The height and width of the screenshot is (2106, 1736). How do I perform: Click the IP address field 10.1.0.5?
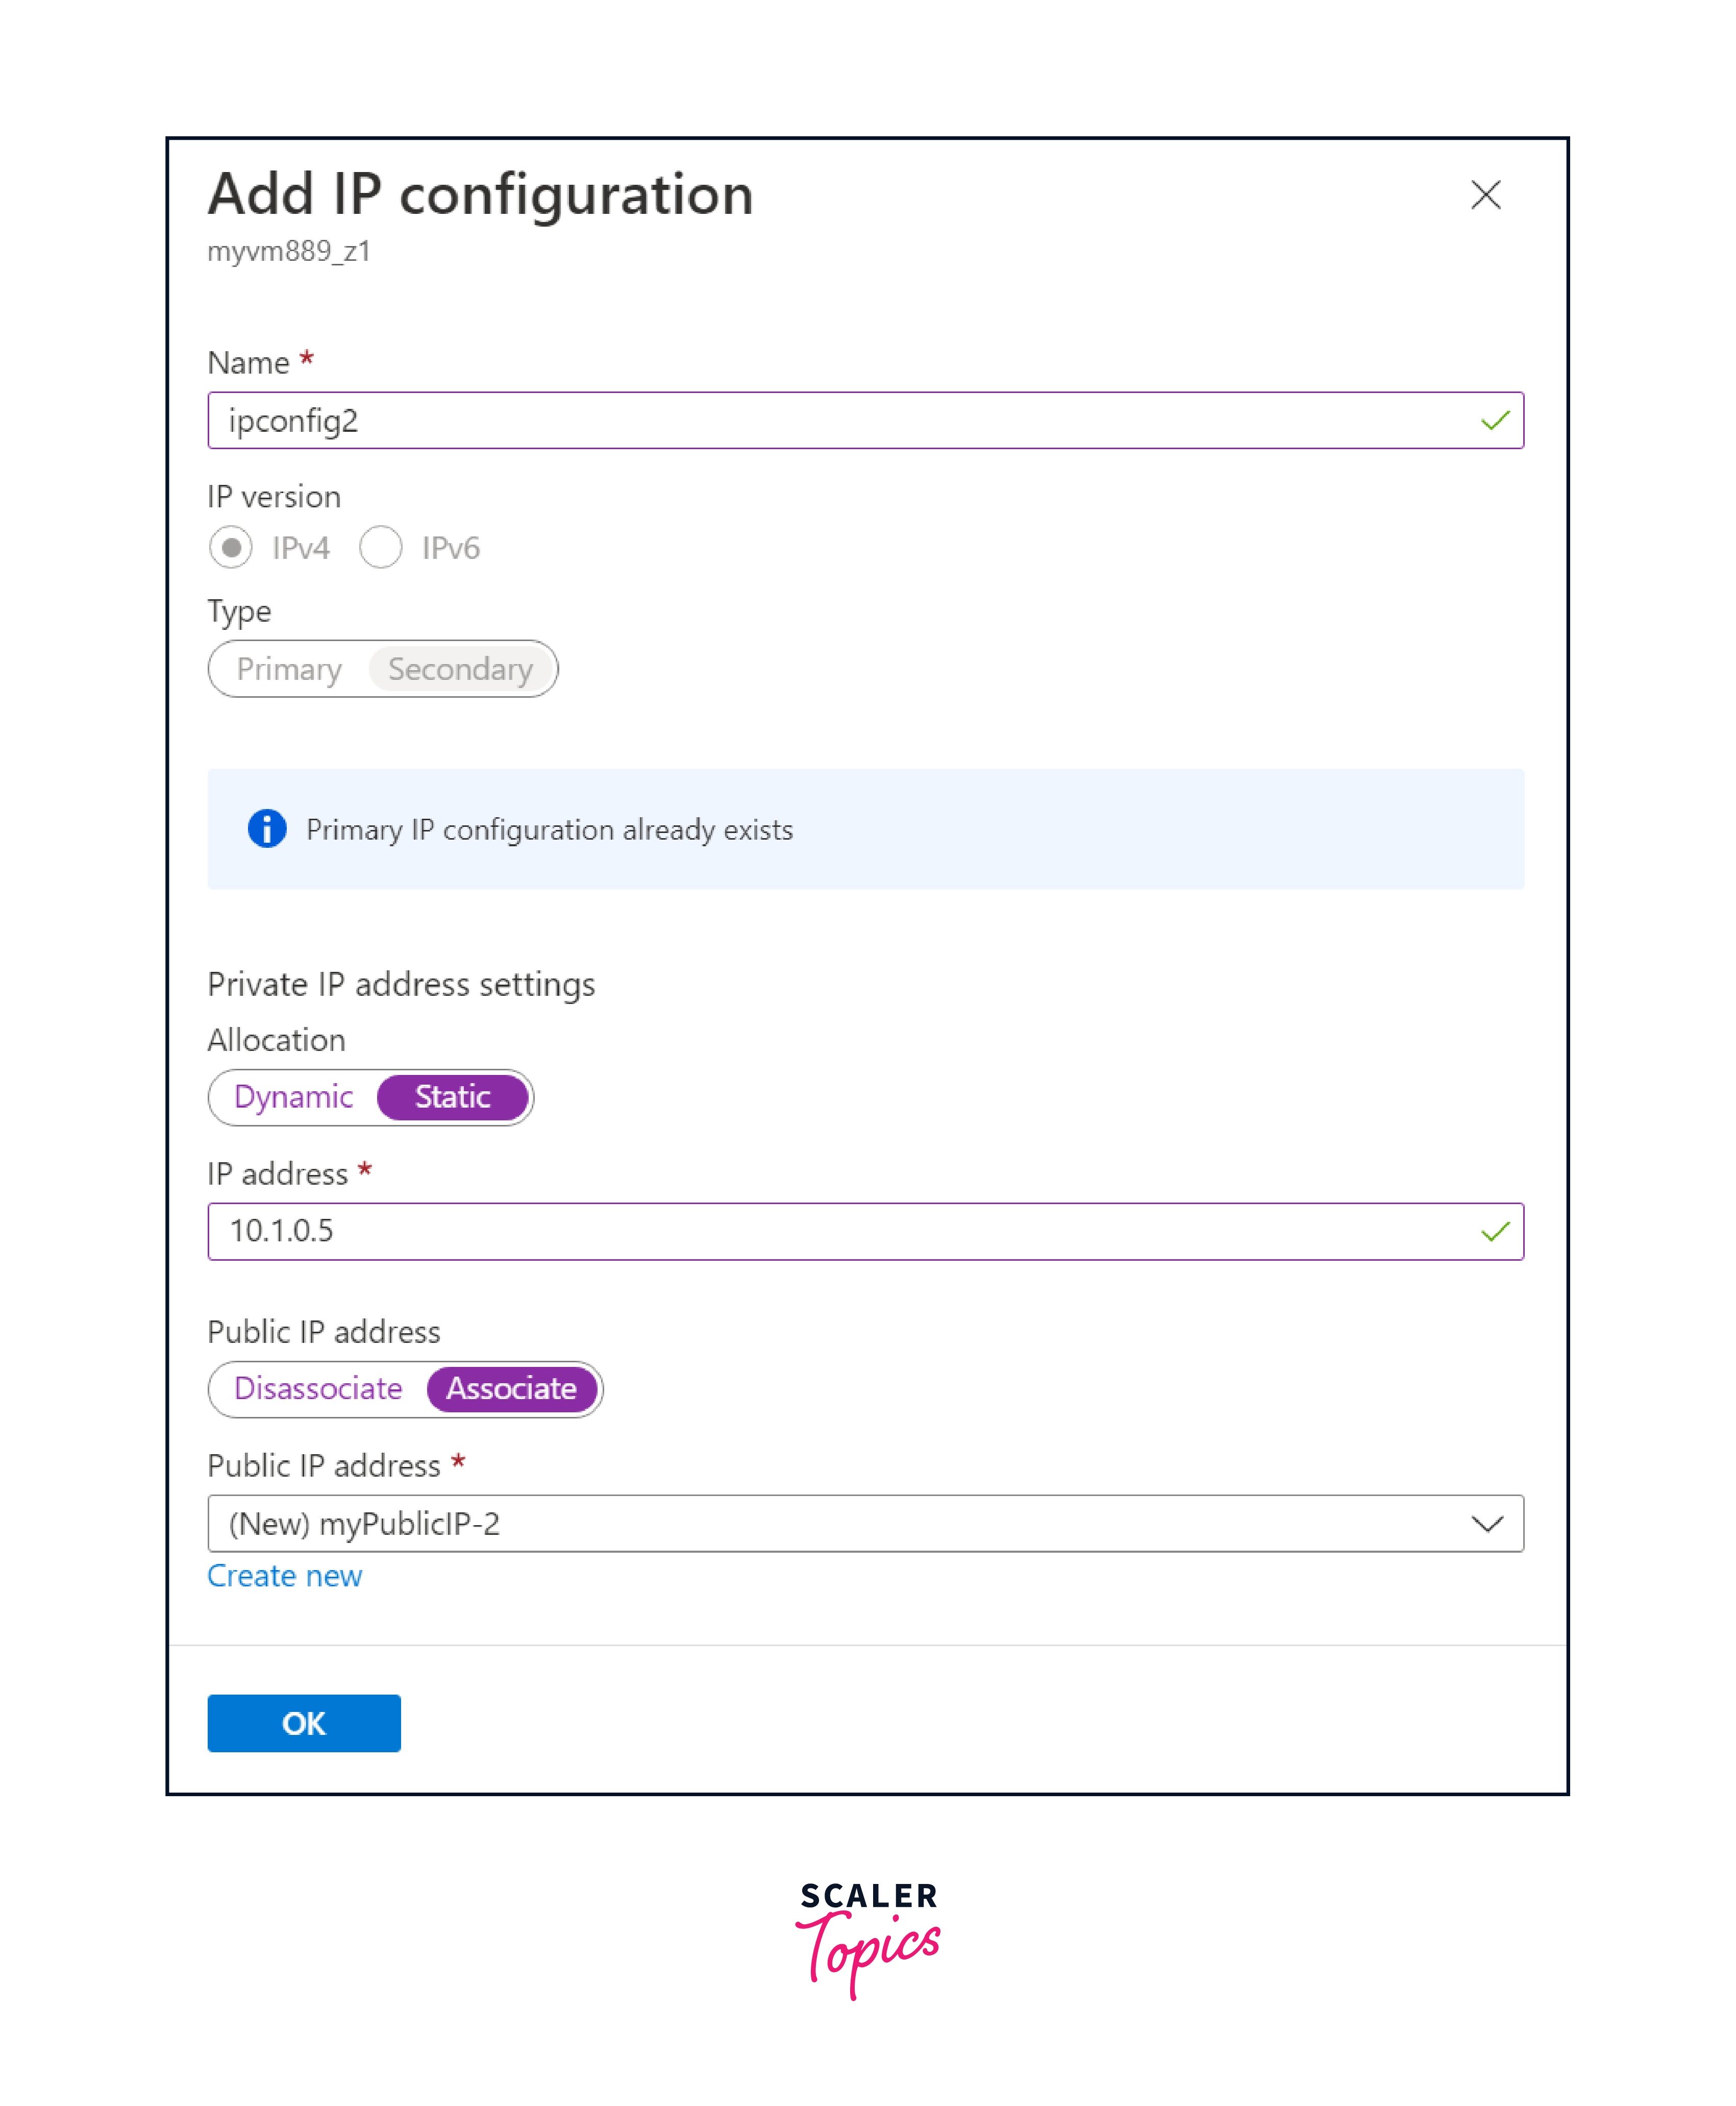(840, 1231)
